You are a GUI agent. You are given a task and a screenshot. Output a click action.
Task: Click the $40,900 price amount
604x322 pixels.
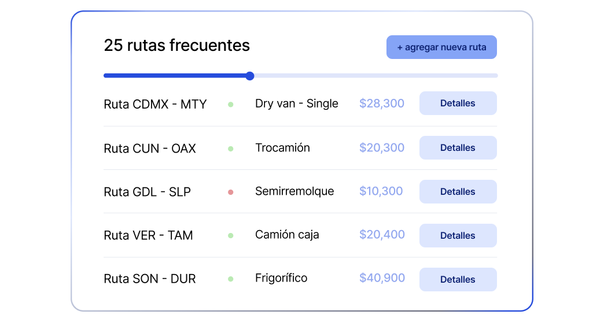point(382,277)
